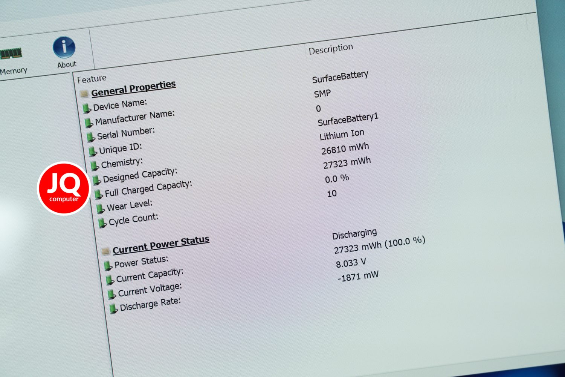Select the battery icon beside Unique ID

92,152
